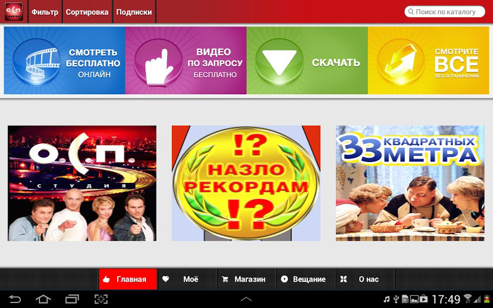Open the Вещание broadcast tab
Image resolution: width=493 pixels, height=308 pixels.
306,279
